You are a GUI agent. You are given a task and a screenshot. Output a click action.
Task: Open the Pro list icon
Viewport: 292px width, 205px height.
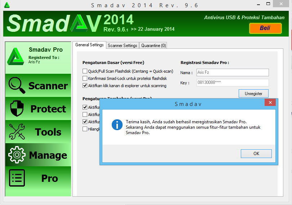click(x=17, y=178)
